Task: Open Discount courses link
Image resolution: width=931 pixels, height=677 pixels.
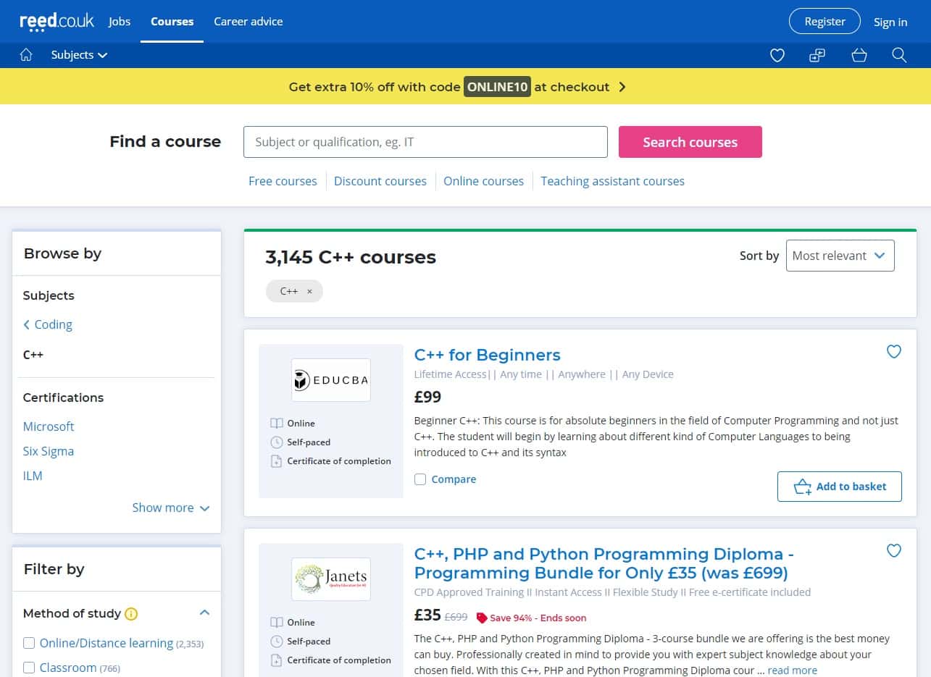Action: 380,181
